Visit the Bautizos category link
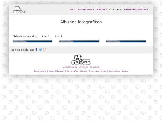The width and height of the screenshot is (162, 121). (x=60, y=71)
